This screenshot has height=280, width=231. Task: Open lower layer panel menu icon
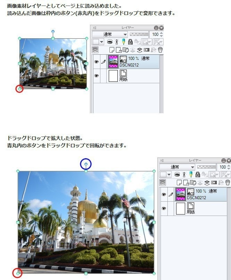tap(162, 161)
